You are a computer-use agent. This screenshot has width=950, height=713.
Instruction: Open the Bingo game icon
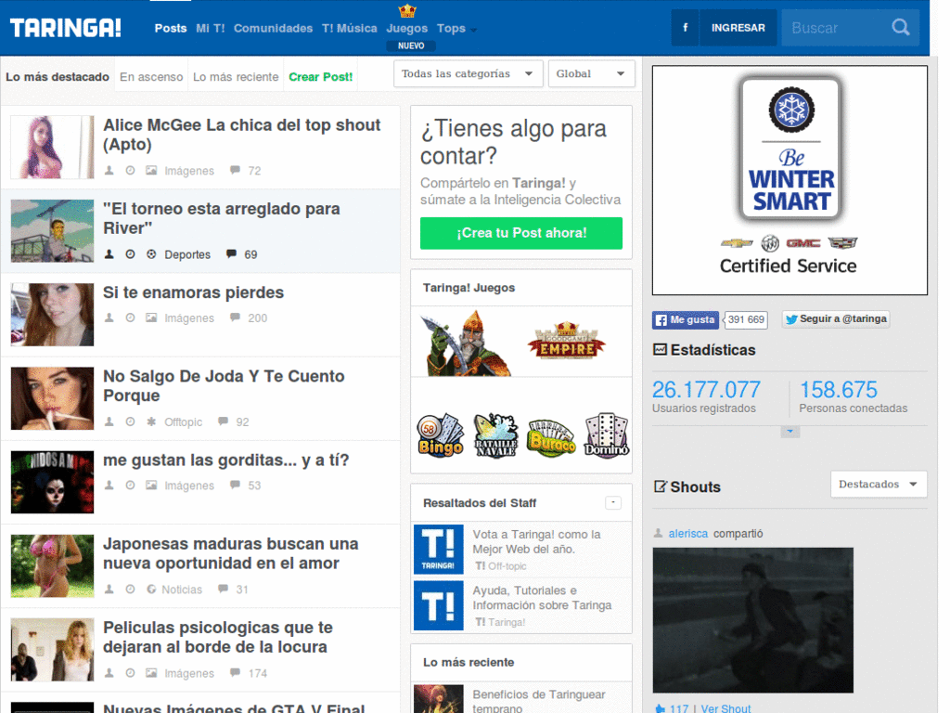(x=441, y=434)
